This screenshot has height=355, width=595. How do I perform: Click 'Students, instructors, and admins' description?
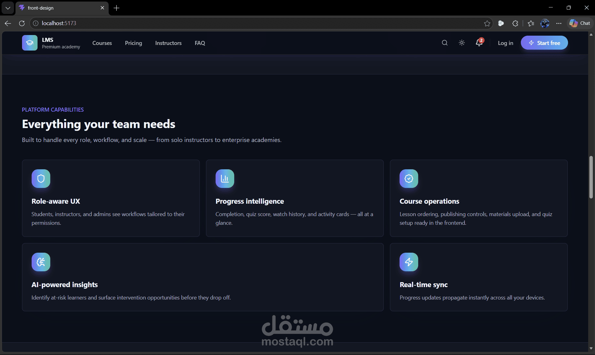(108, 219)
